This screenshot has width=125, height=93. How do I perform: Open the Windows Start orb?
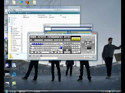pyautogui.click(x=7, y=91)
